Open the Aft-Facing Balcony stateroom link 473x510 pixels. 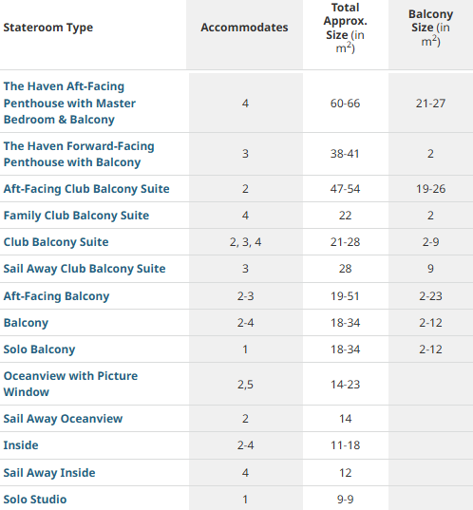[56, 296]
